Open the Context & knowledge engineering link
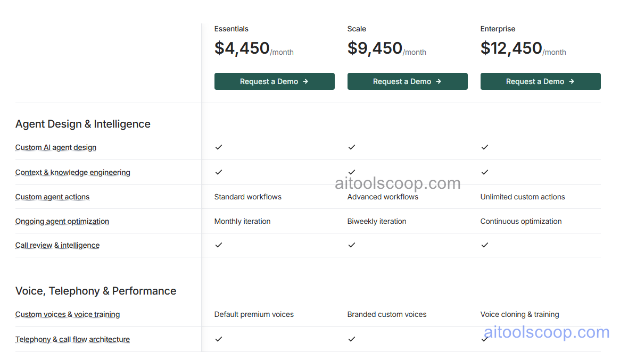Viewport: 620px width, 352px height. coord(72,172)
